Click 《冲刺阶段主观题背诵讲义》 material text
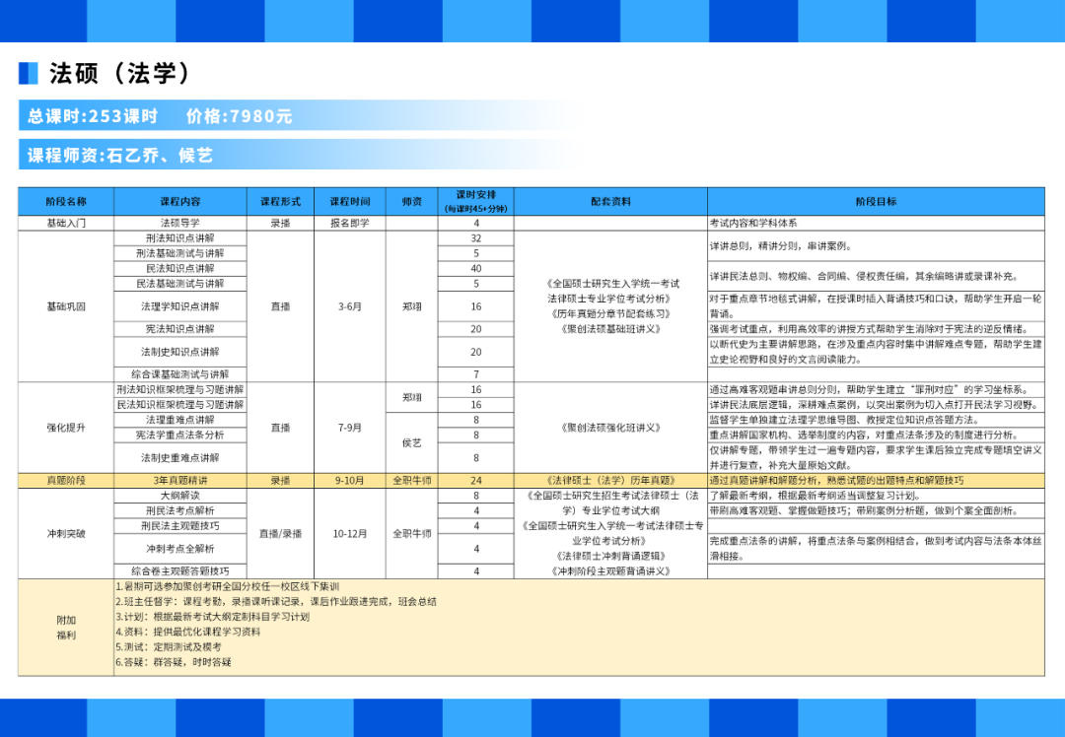The width and height of the screenshot is (1065, 737). coord(610,571)
